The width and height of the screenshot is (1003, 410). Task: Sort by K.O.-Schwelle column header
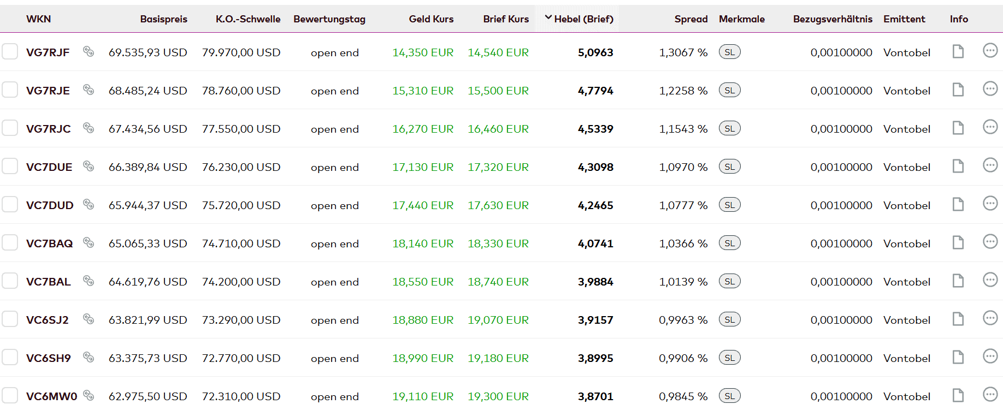click(x=248, y=19)
